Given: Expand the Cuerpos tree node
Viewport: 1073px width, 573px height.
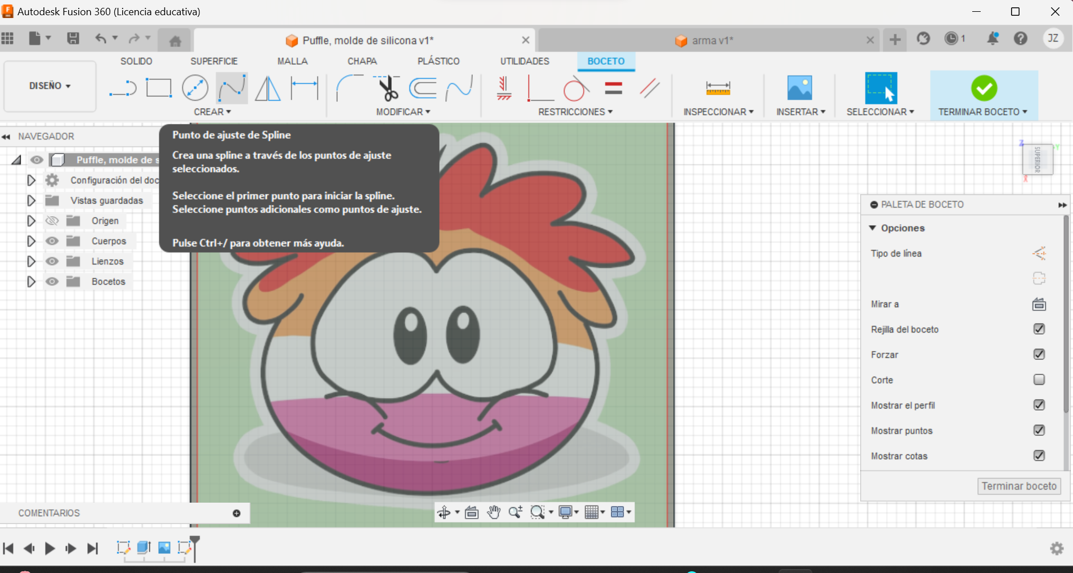Looking at the screenshot, I should tap(32, 241).
